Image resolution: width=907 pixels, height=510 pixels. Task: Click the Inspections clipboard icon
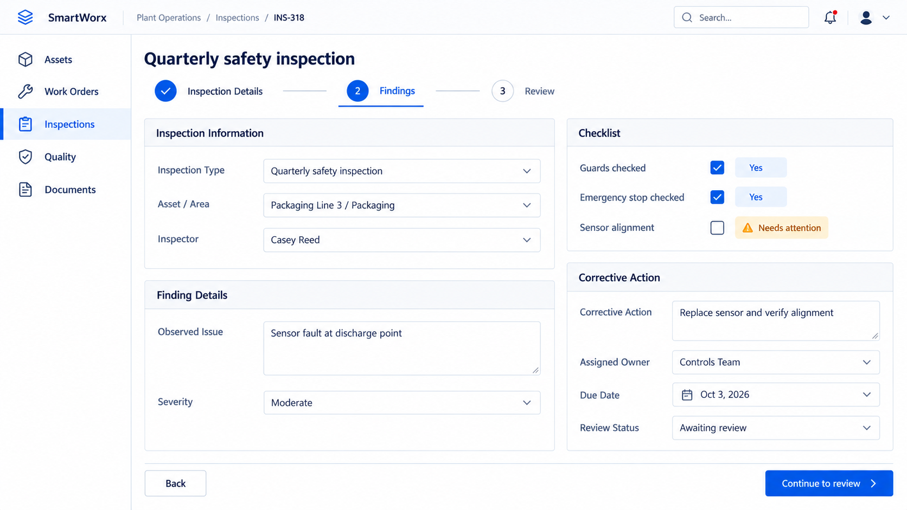(25, 124)
